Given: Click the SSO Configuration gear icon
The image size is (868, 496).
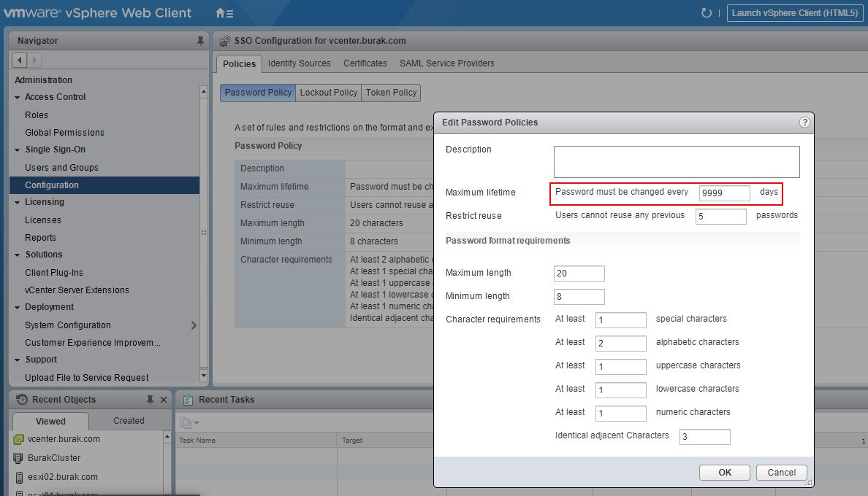Looking at the screenshot, I should [225, 41].
